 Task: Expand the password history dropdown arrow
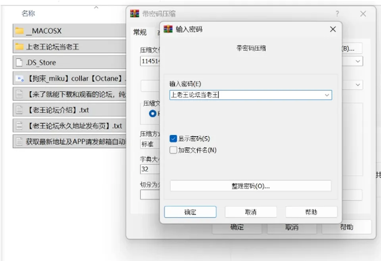point(327,95)
